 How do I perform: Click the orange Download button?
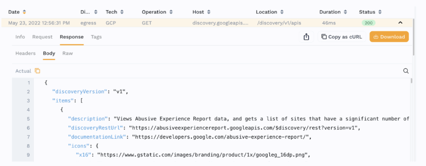pyautogui.click(x=389, y=37)
